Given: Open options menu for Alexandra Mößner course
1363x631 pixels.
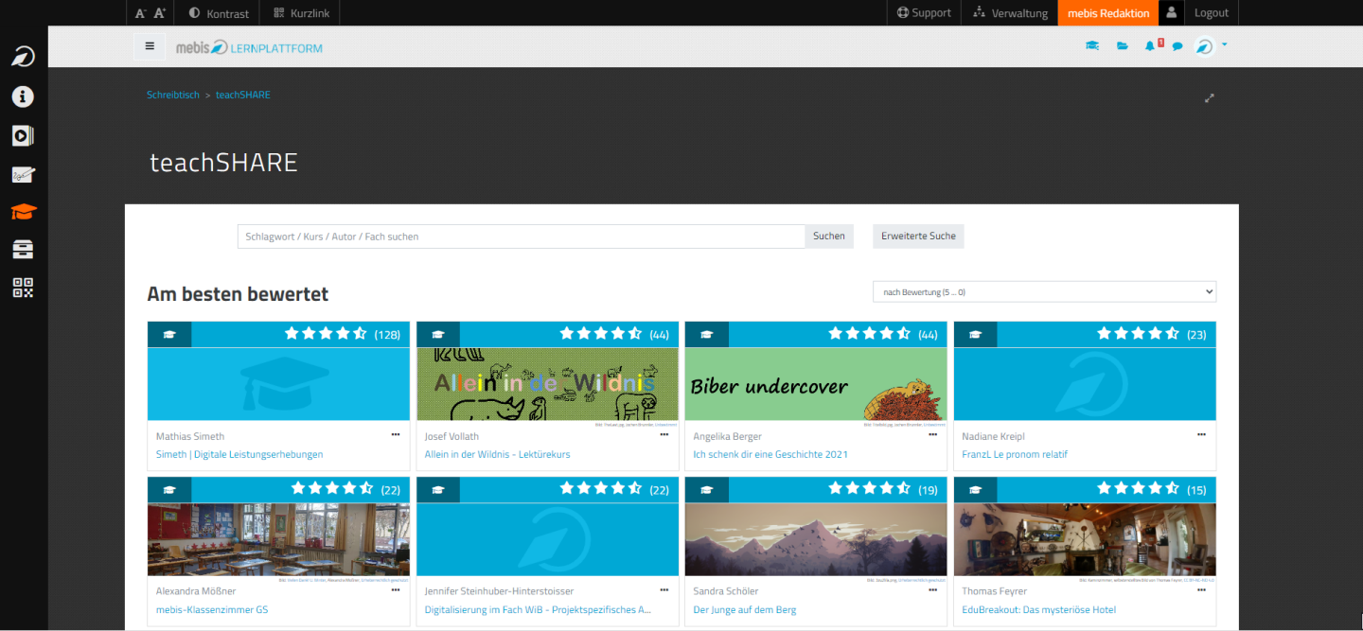Looking at the screenshot, I should point(395,590).
